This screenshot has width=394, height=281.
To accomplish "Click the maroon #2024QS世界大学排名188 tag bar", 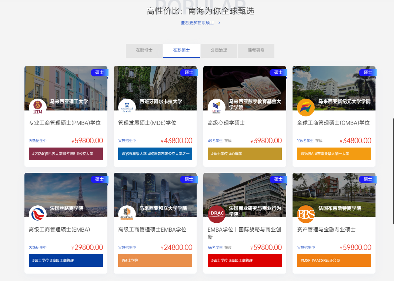I will pos(66,154).
